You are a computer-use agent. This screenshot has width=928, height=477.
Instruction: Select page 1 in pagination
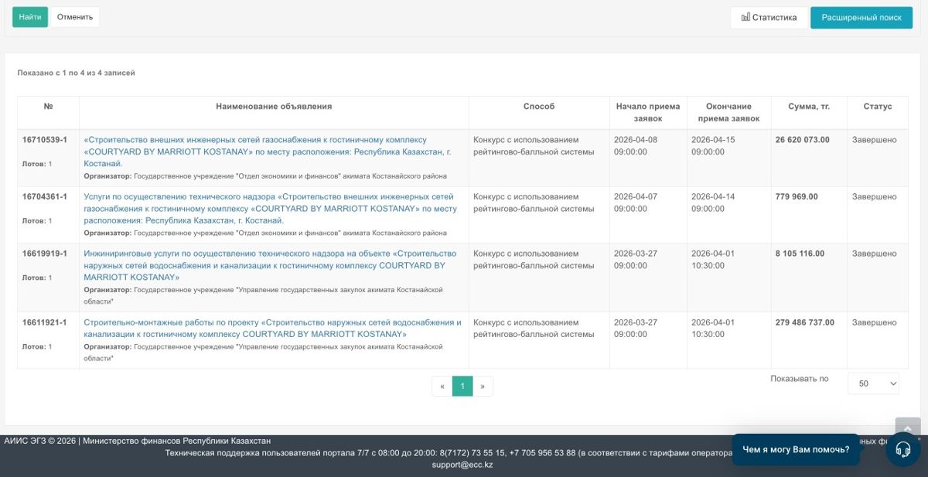[x=462, y=386]
